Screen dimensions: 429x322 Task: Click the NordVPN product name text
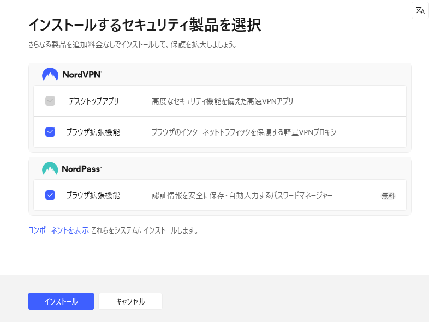pos(82,75)
